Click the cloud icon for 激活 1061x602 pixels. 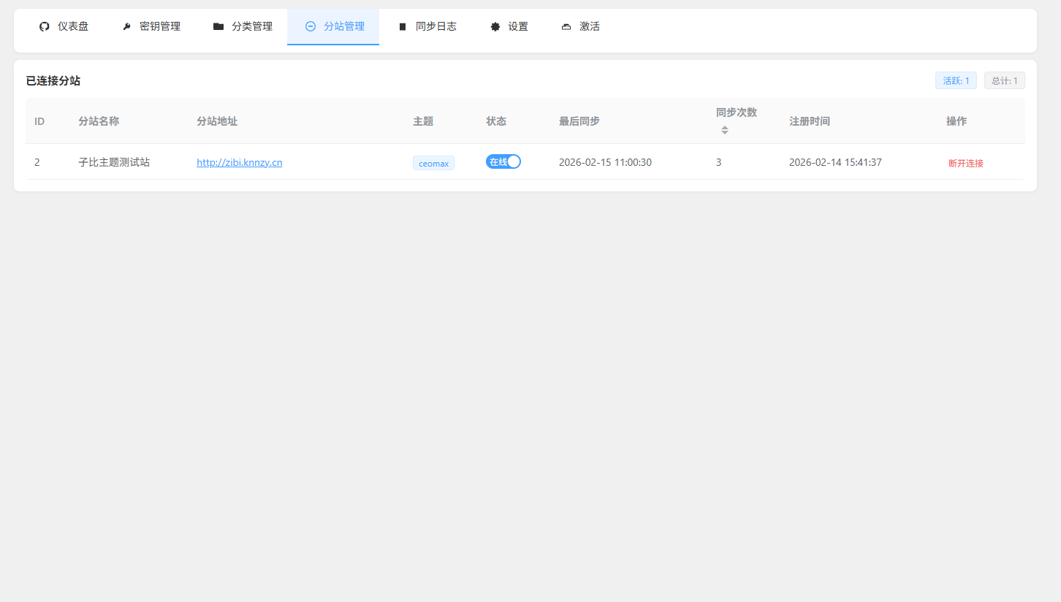566,26
